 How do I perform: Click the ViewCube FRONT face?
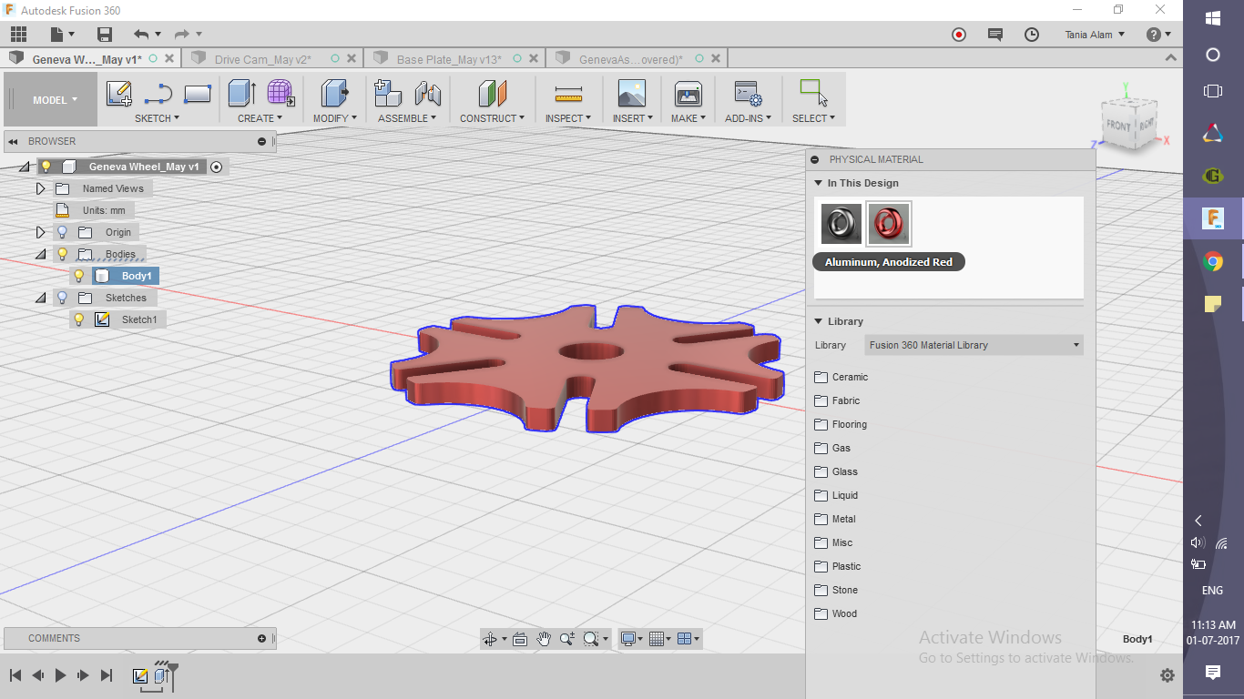point(1117,126)
